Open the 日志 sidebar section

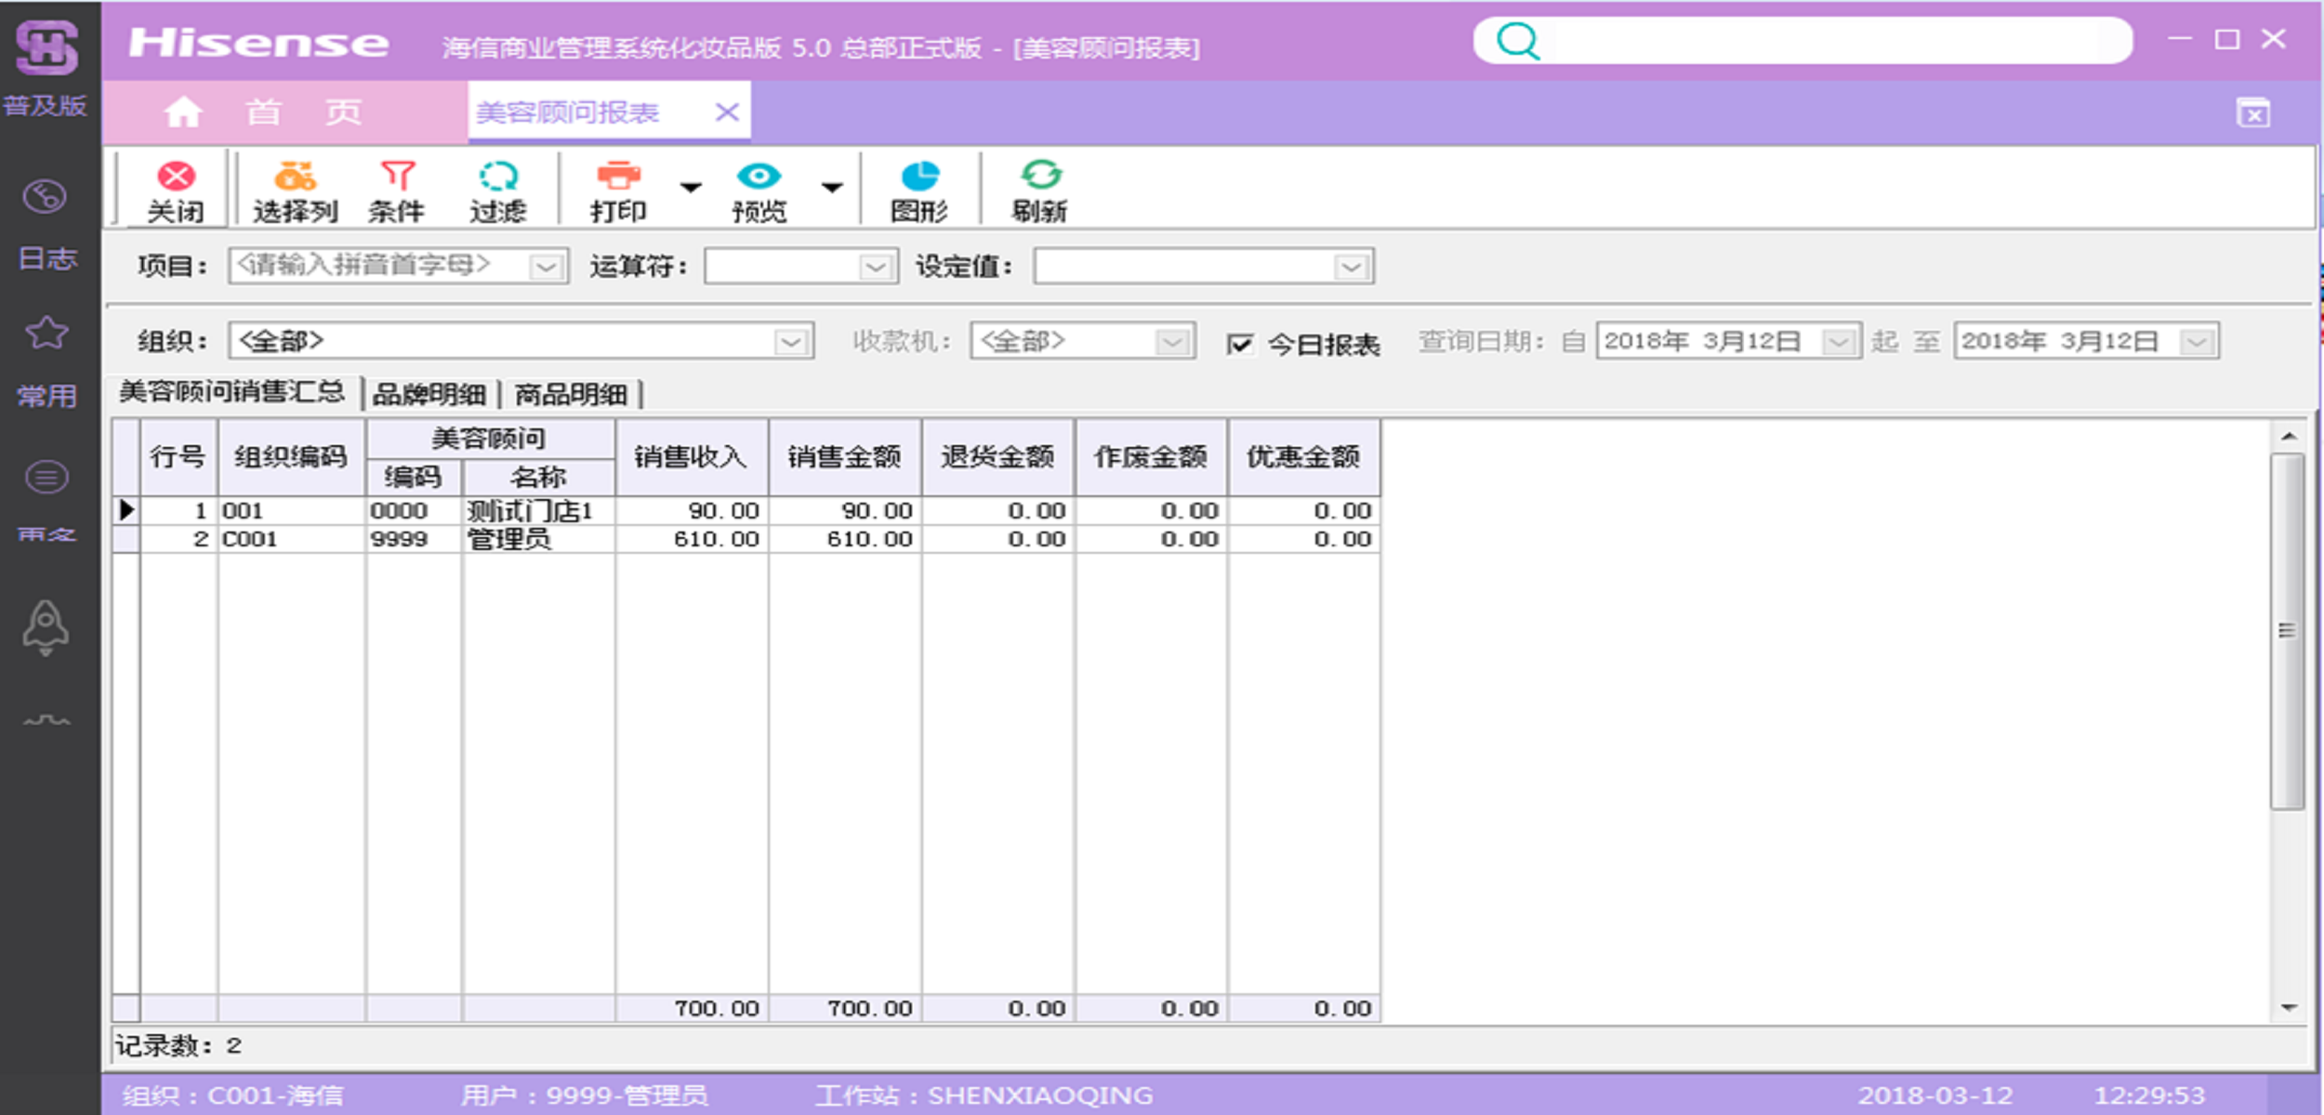click(x=46, y=226)
